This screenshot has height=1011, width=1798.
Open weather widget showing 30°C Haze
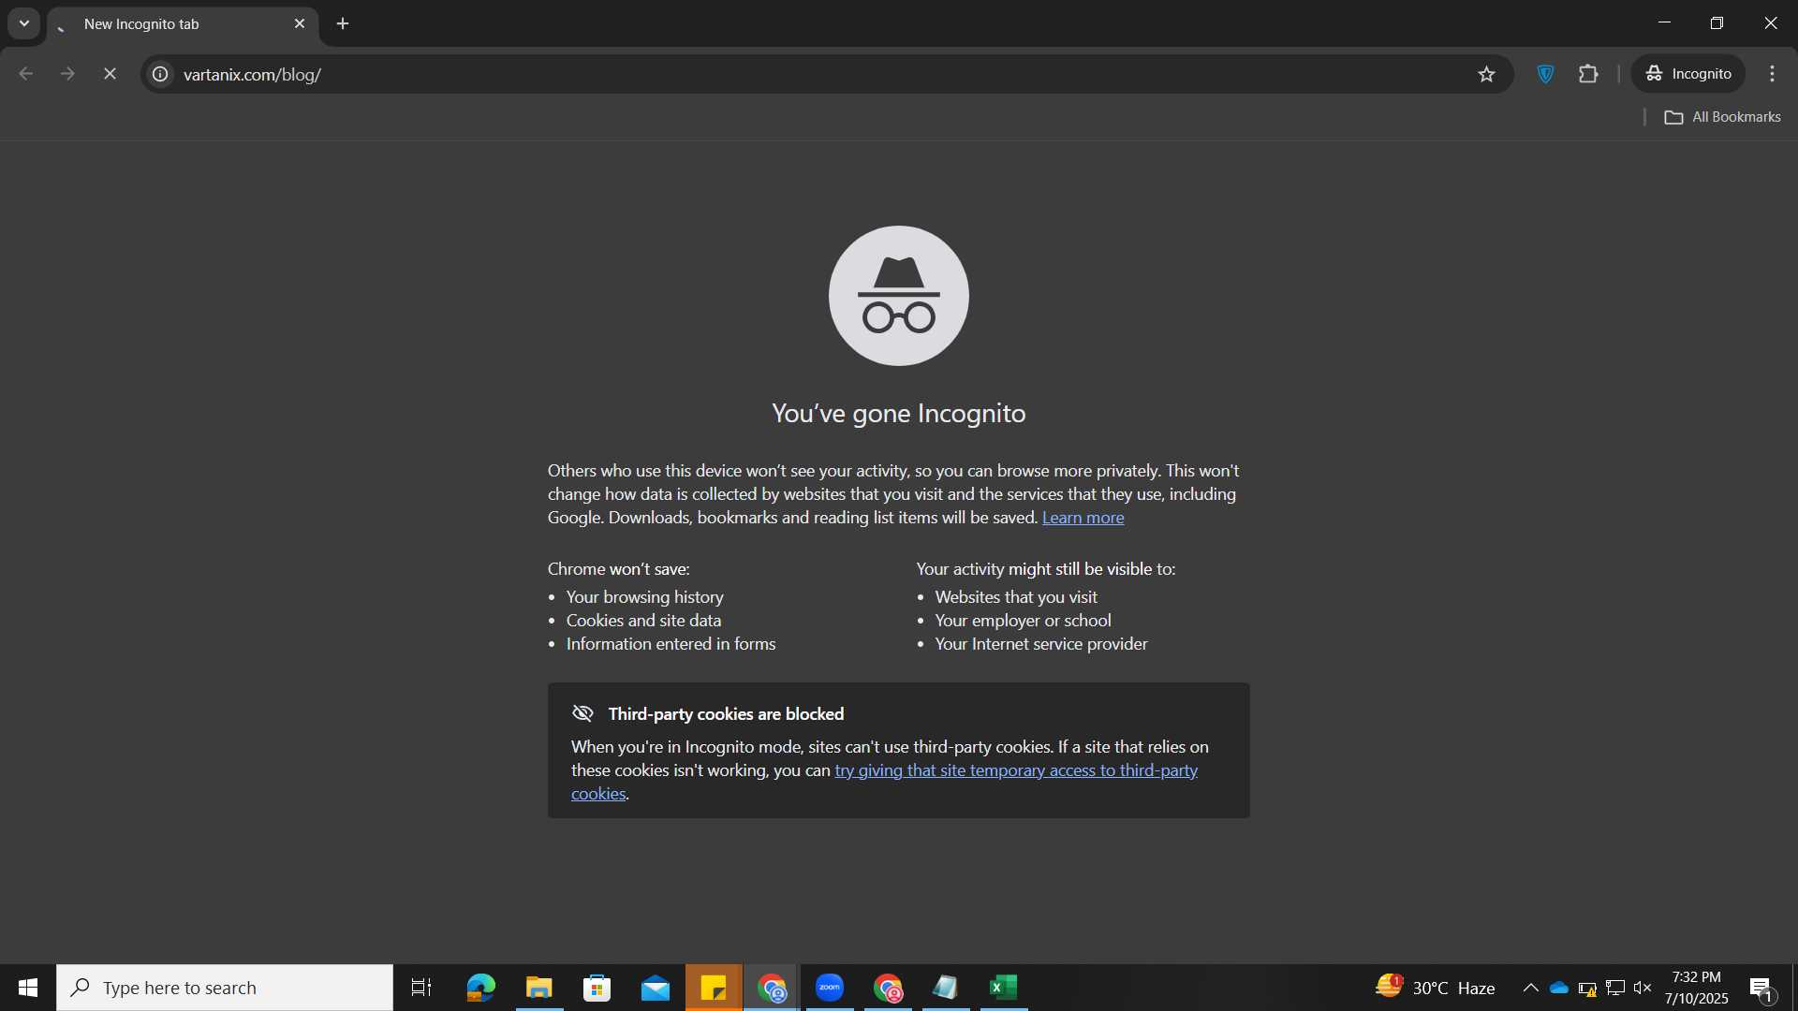pos(1435,988)
